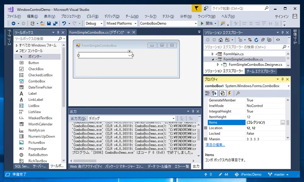Screen dimensions: 304x182
Task: Click サインイン in the top right
Action: (x=282, y=16)
